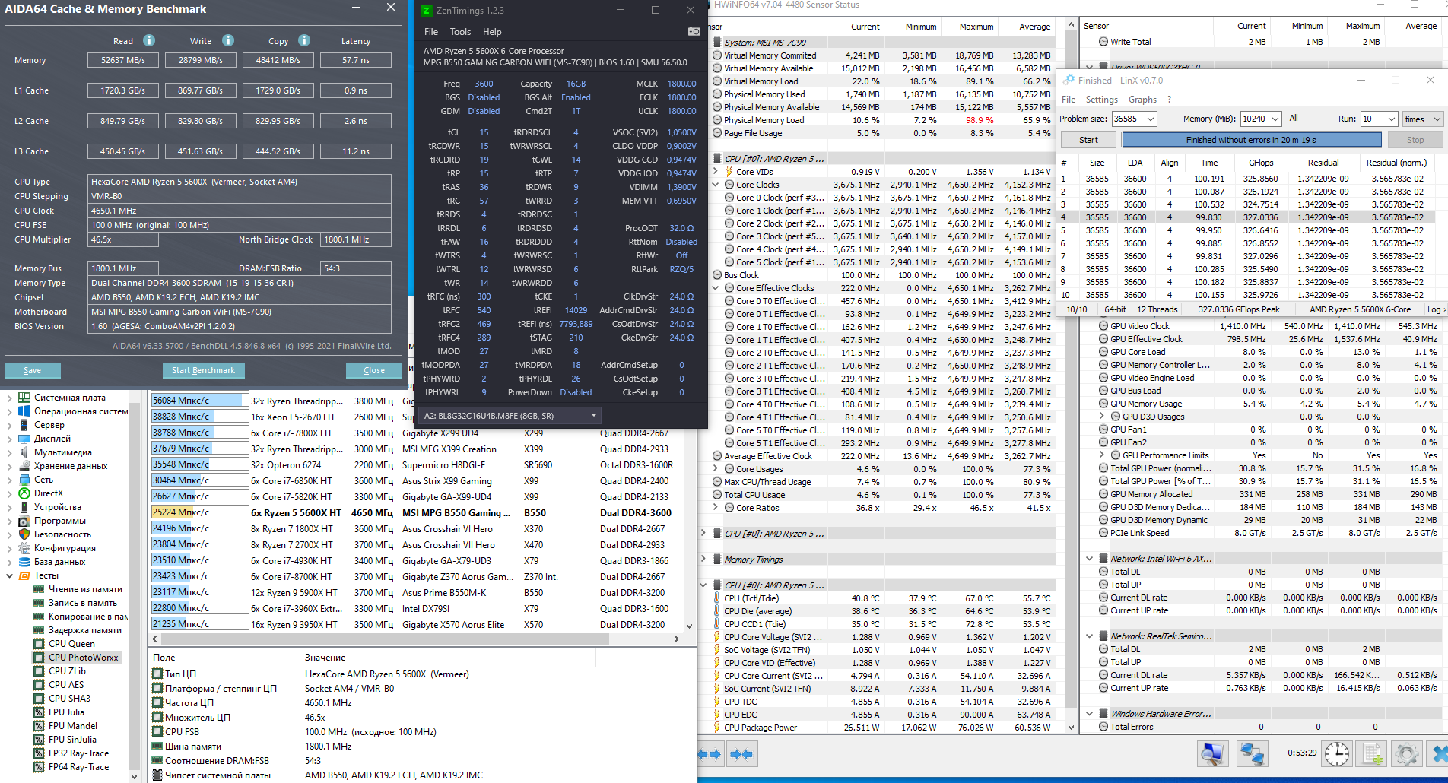Open ZenTimings Help menu
Screen dimensions: 1448x783
click(492, 32)
